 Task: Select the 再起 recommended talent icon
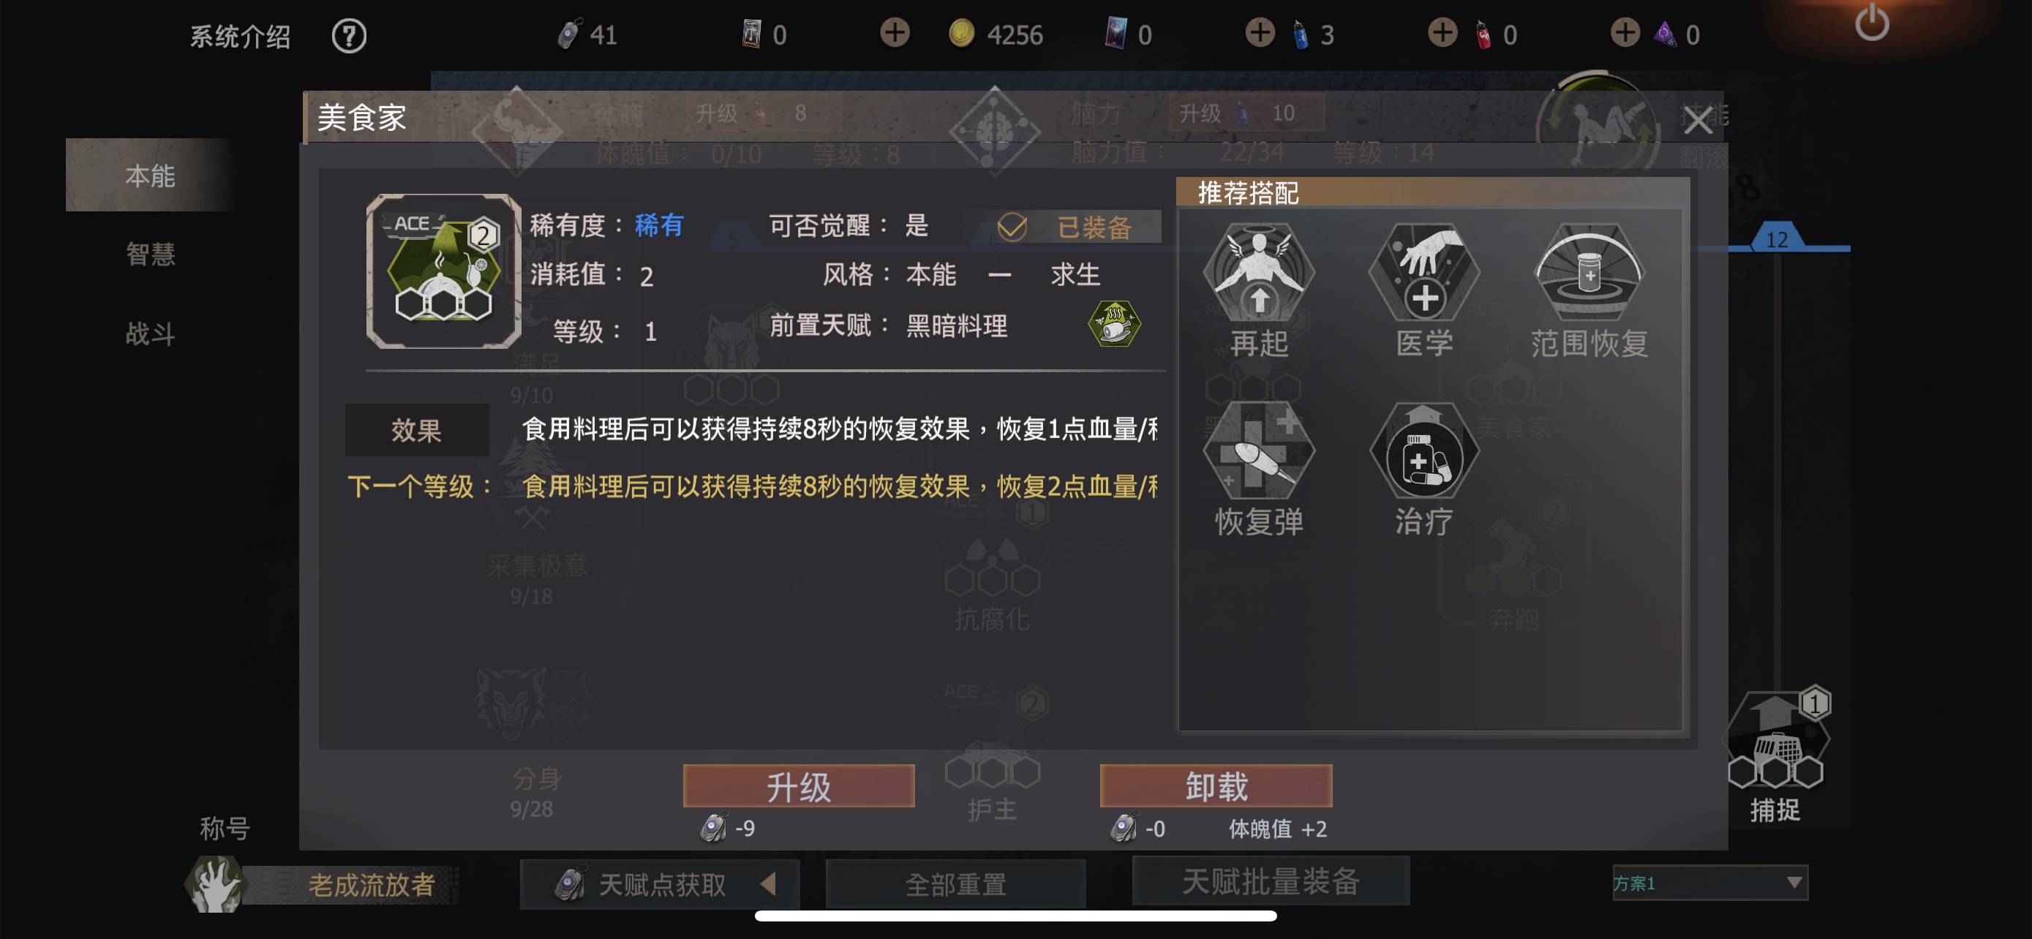(1259, 272)
